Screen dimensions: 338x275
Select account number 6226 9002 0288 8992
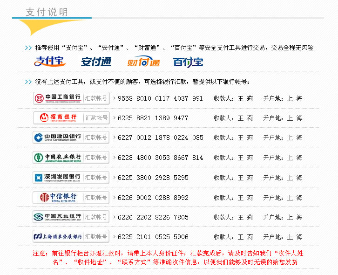pos(153,198)
